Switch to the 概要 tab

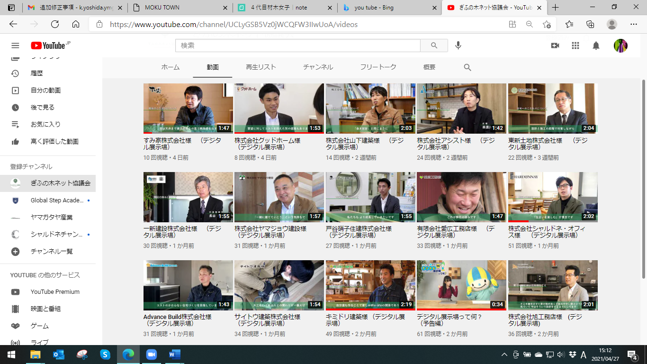[429, 67]
